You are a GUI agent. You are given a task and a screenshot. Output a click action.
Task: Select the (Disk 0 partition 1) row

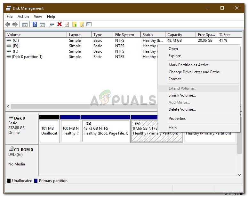click(x=82, y=57)
